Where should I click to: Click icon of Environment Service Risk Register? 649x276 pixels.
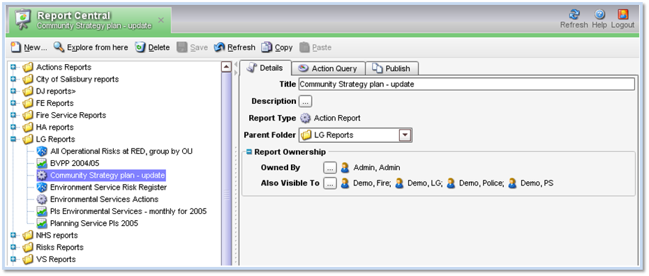[42, 187]
